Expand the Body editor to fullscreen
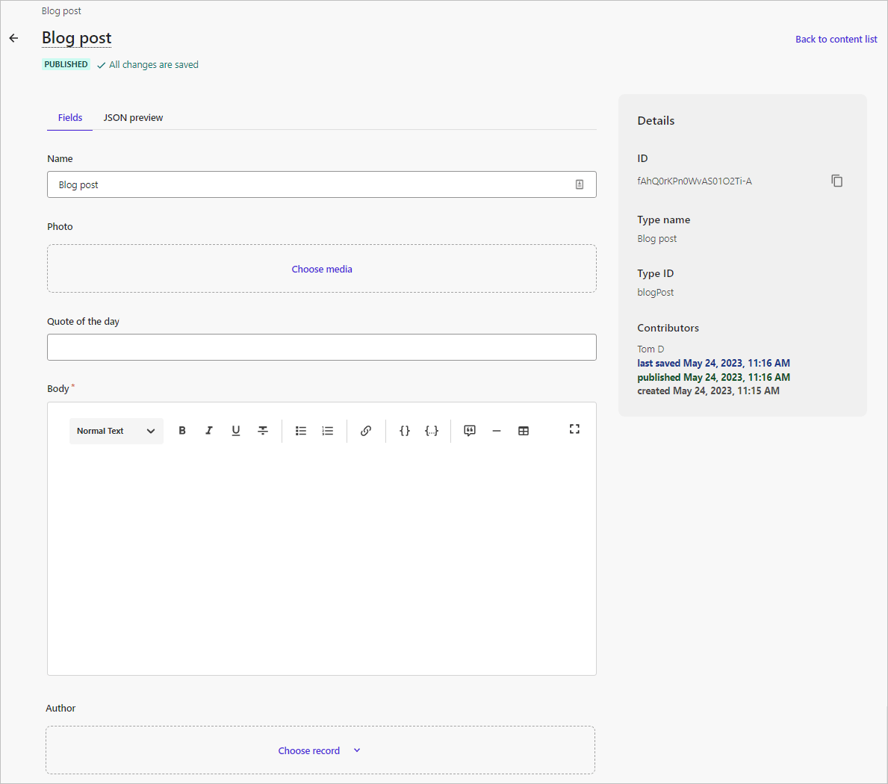Image resolution: width=888 pixels, height=784 pixels. [x=574, y=429]
